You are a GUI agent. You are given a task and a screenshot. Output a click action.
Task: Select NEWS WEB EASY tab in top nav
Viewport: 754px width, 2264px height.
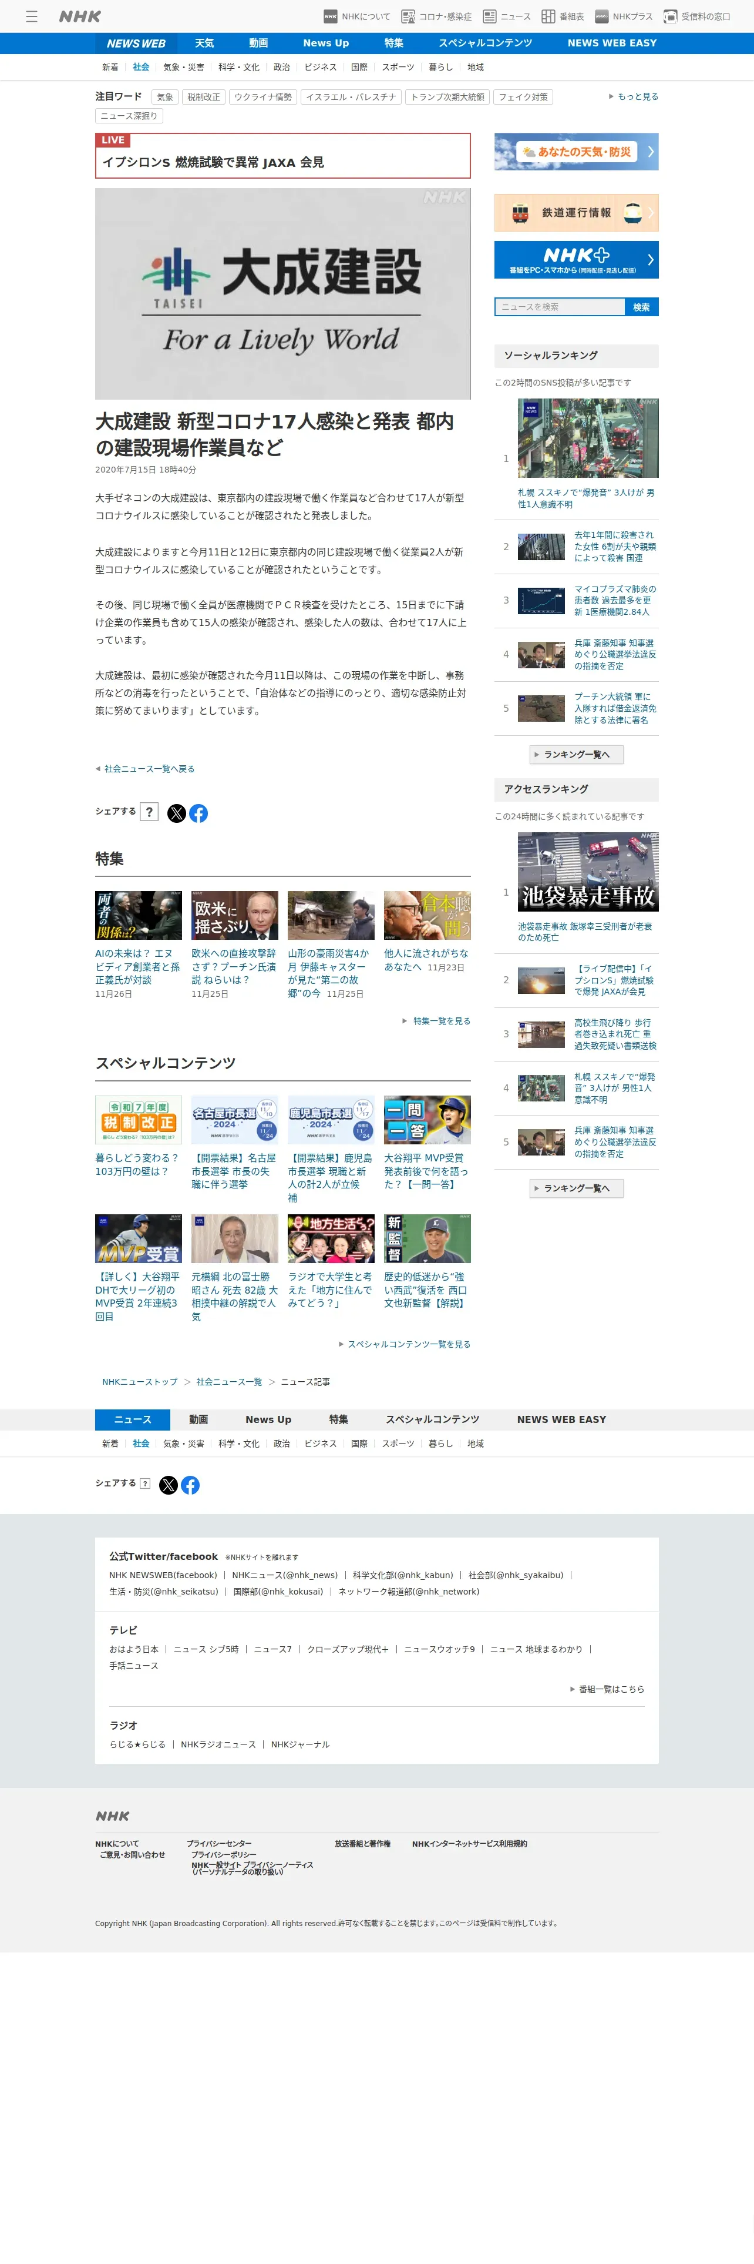[612, 43]
